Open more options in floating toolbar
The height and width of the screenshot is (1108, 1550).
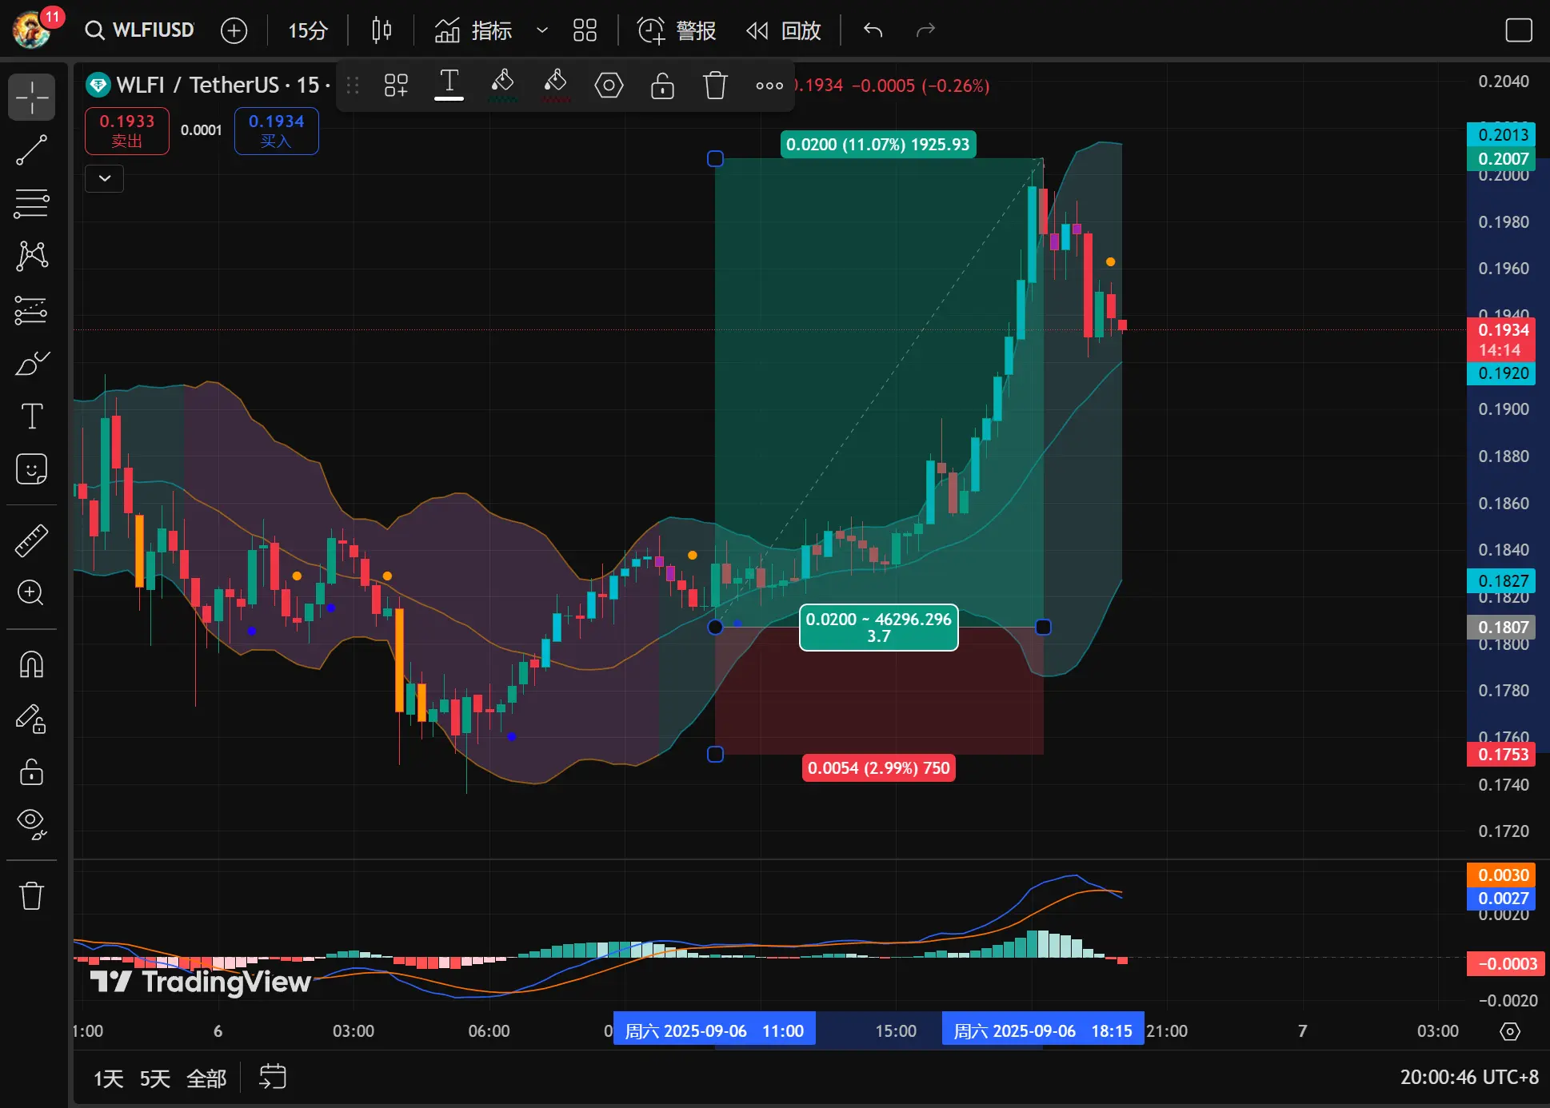coord(769,85)
